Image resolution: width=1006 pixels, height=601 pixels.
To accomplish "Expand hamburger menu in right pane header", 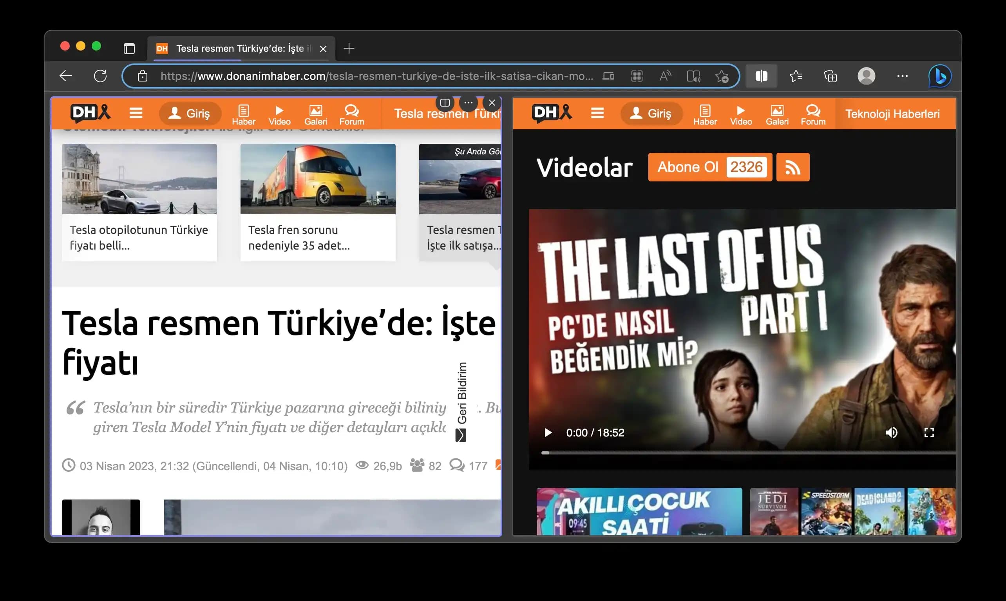I will click(x=597, y=113).
